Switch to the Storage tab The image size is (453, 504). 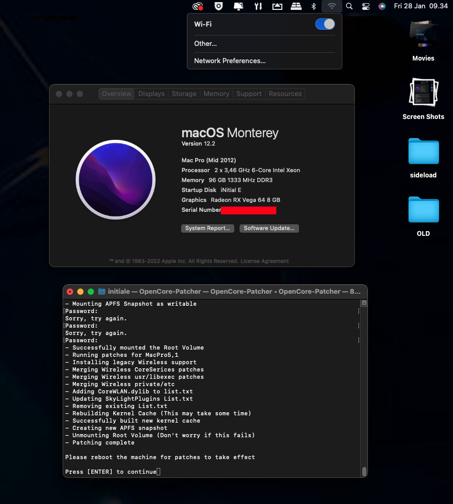[184, 94]
